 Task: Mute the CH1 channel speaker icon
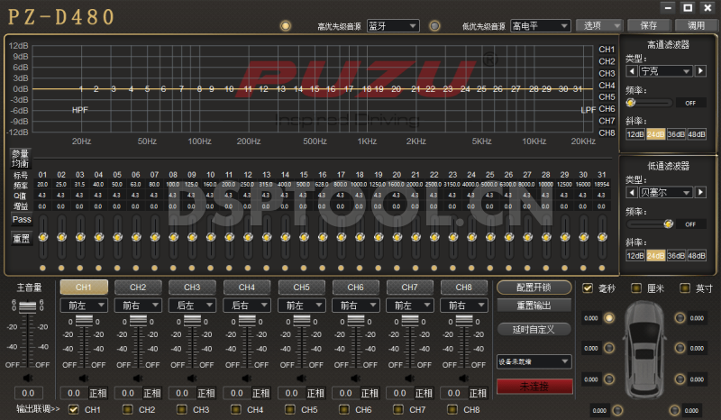(83, 378)
